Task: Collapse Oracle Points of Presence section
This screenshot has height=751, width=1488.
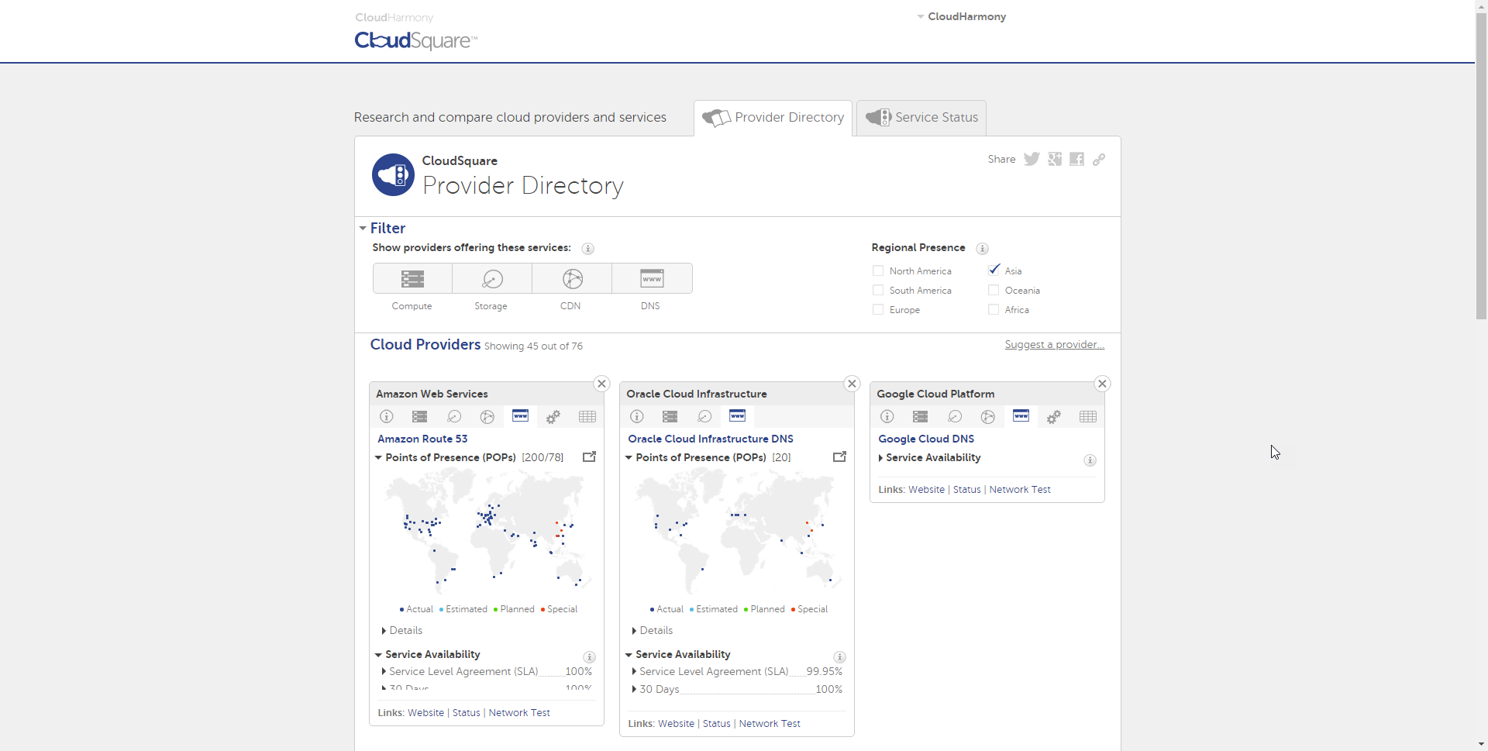Action: click(696, 457)
